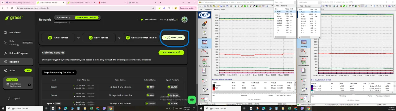Click Add in the right Data tracer
Image resolution: width=396 pixels, height=111 pixels.
[302, 6]
